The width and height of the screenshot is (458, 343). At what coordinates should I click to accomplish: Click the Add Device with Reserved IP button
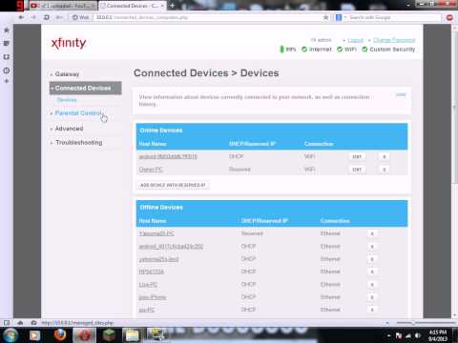tap(173, 185)
